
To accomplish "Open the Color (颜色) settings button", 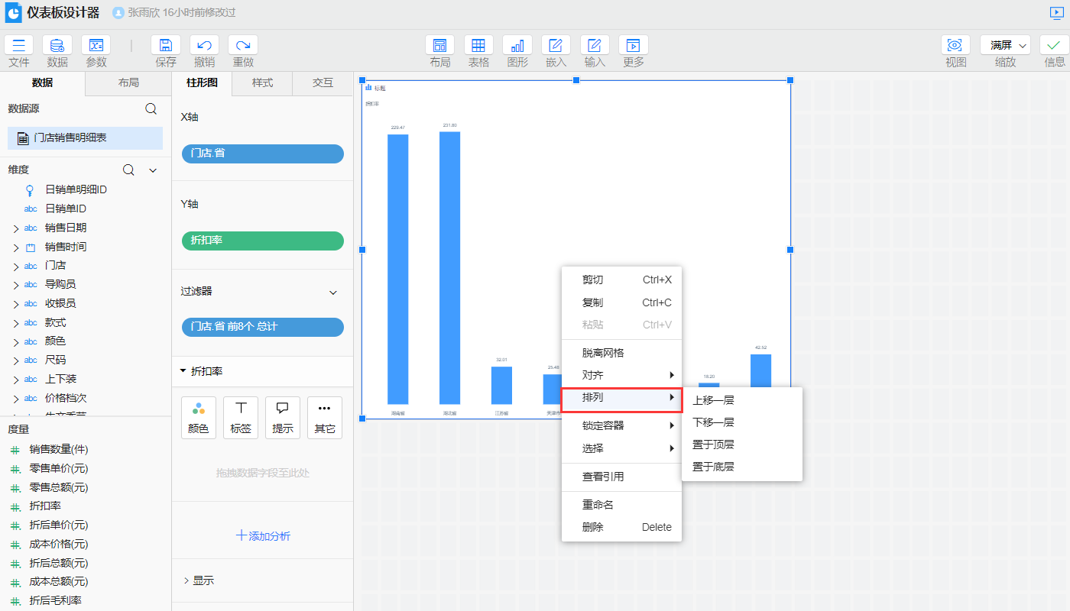I will click(x=198, y=417).
